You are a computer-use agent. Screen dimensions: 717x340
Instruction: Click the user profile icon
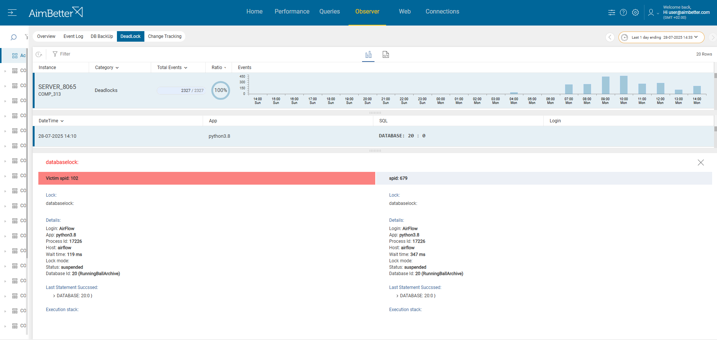pos(651,12)
